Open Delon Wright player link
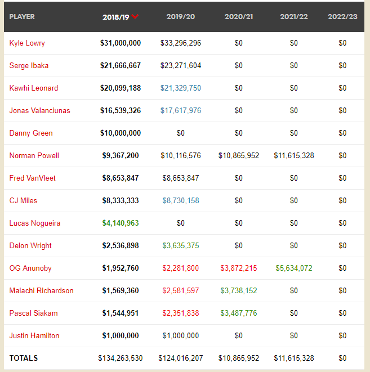This screenshot has height=372, width=370. (30, 246)
